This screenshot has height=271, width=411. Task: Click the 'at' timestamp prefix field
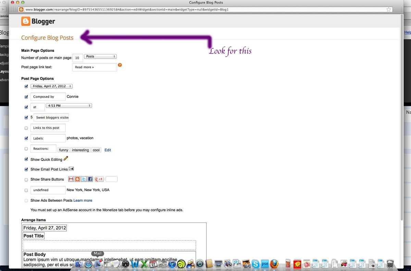38,107
